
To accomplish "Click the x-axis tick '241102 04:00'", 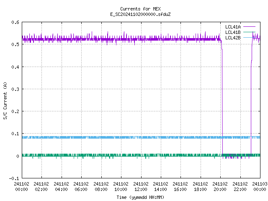I will (x=61, y=187).
